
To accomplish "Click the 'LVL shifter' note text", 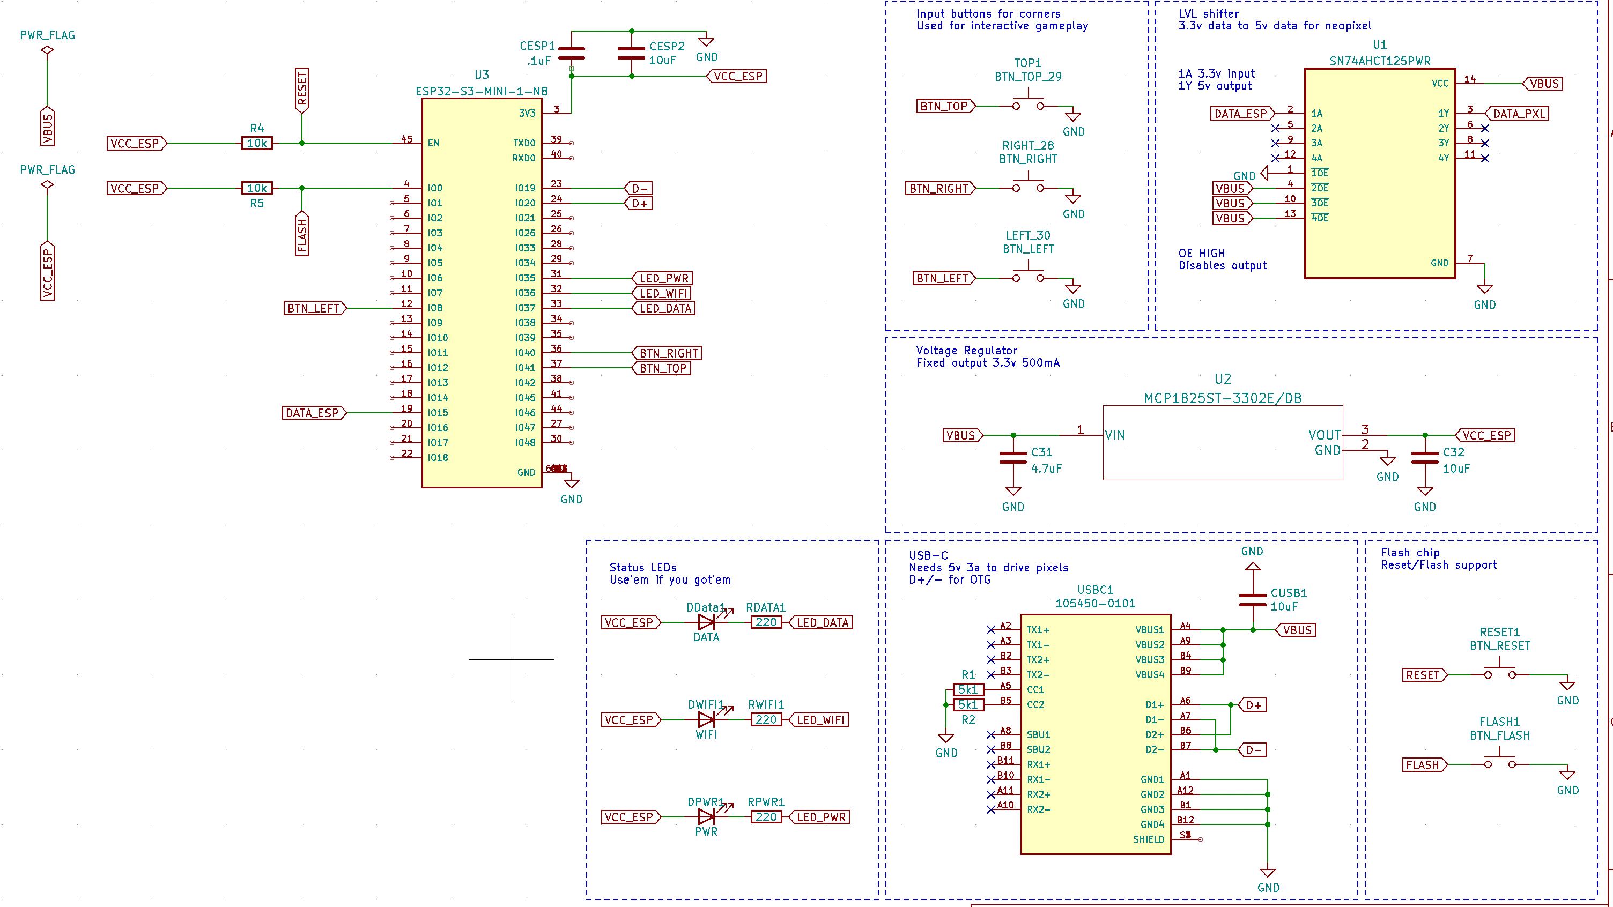I will 1209,13.
